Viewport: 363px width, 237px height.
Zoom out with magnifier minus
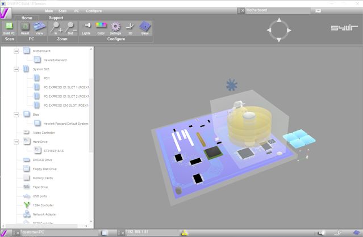(70, 28)
